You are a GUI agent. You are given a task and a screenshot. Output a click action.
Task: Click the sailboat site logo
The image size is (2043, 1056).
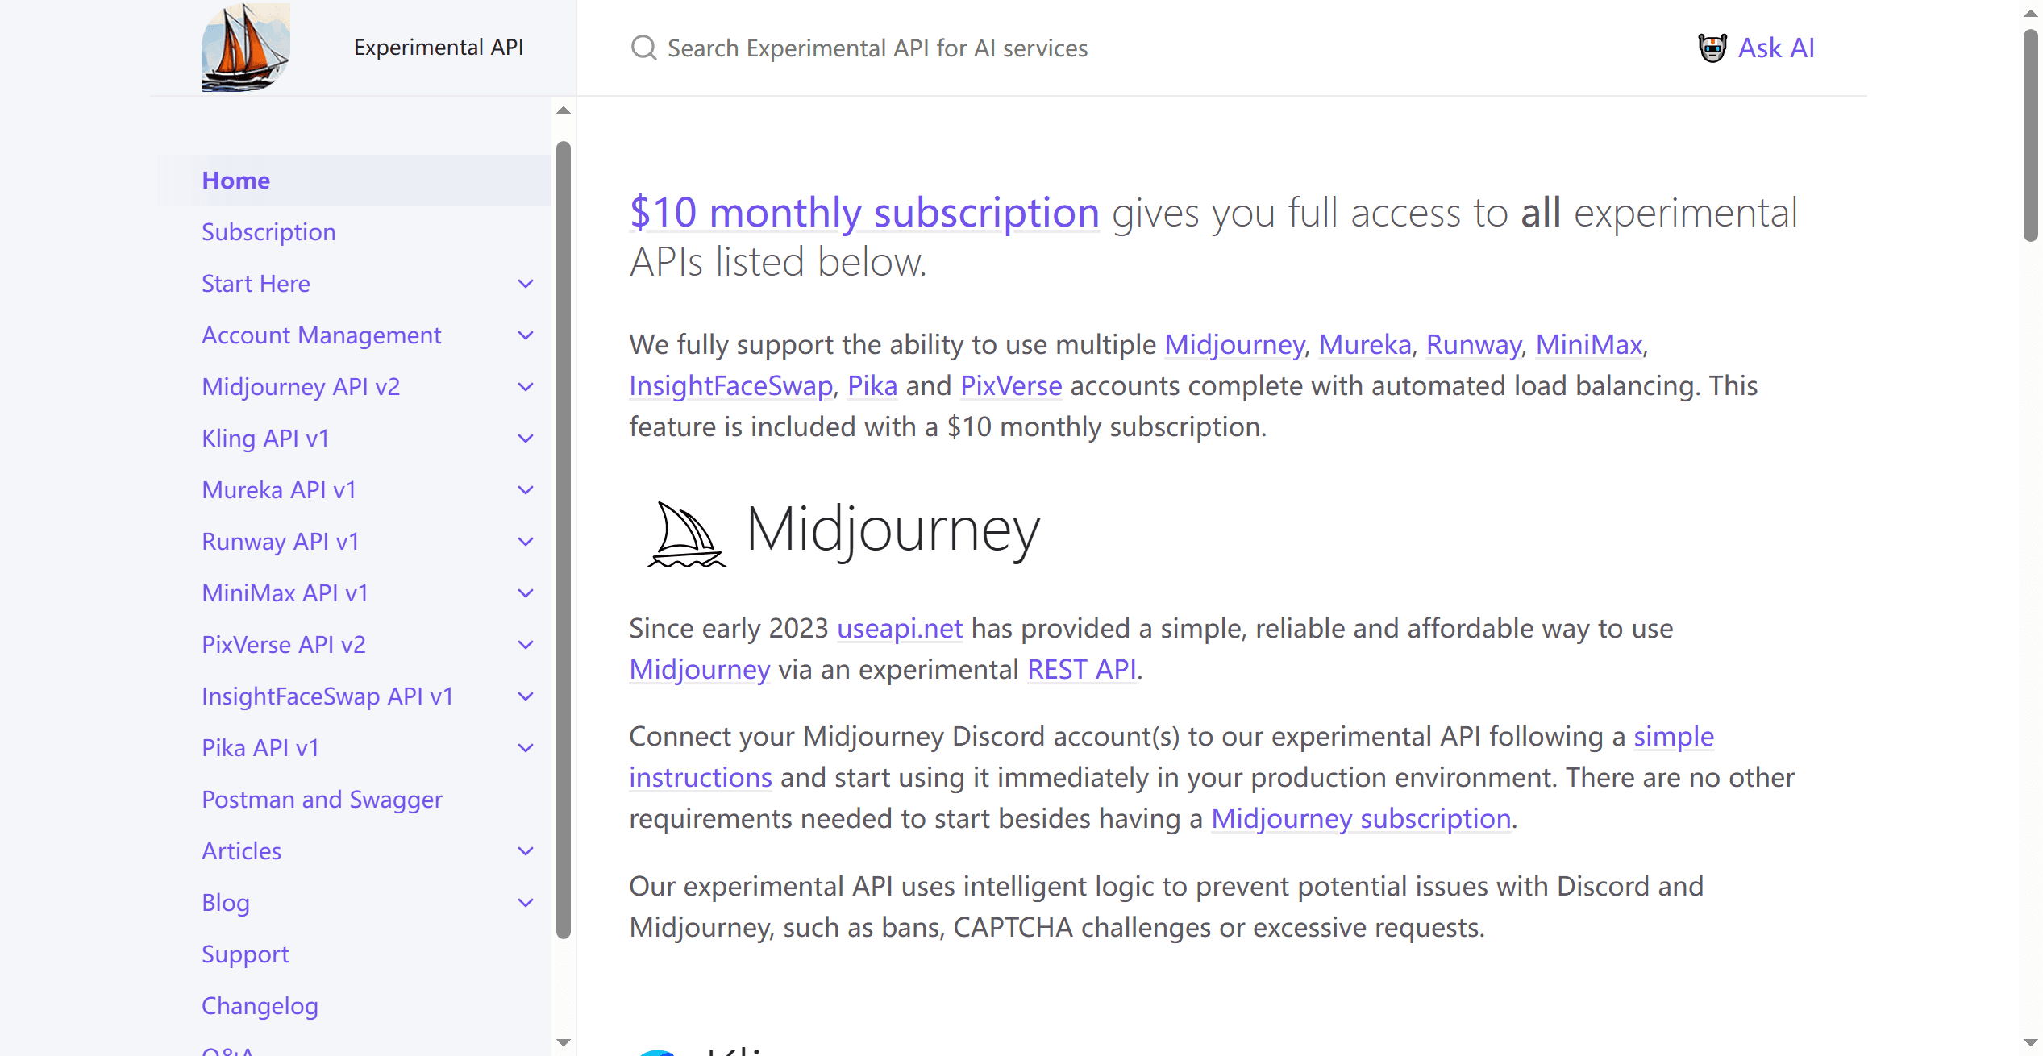pyautogui.click(x=245, y=48)
